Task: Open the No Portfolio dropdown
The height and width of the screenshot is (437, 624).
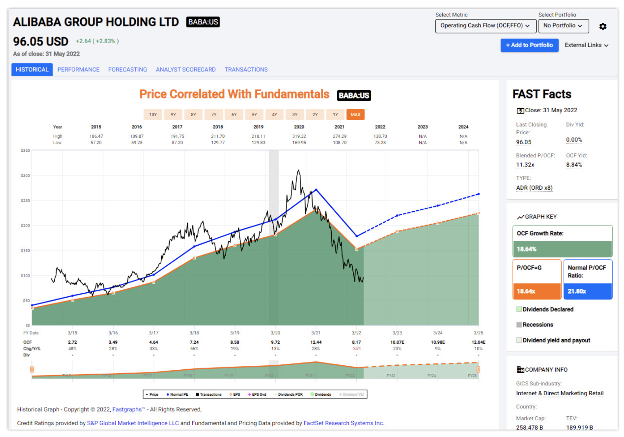Action: point(563,26)
